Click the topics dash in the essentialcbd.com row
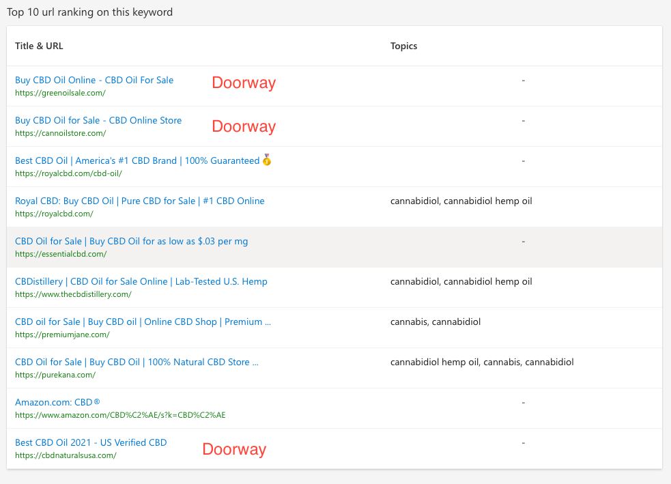This screenshot has height=484, width=671. [x=523, y=242]
